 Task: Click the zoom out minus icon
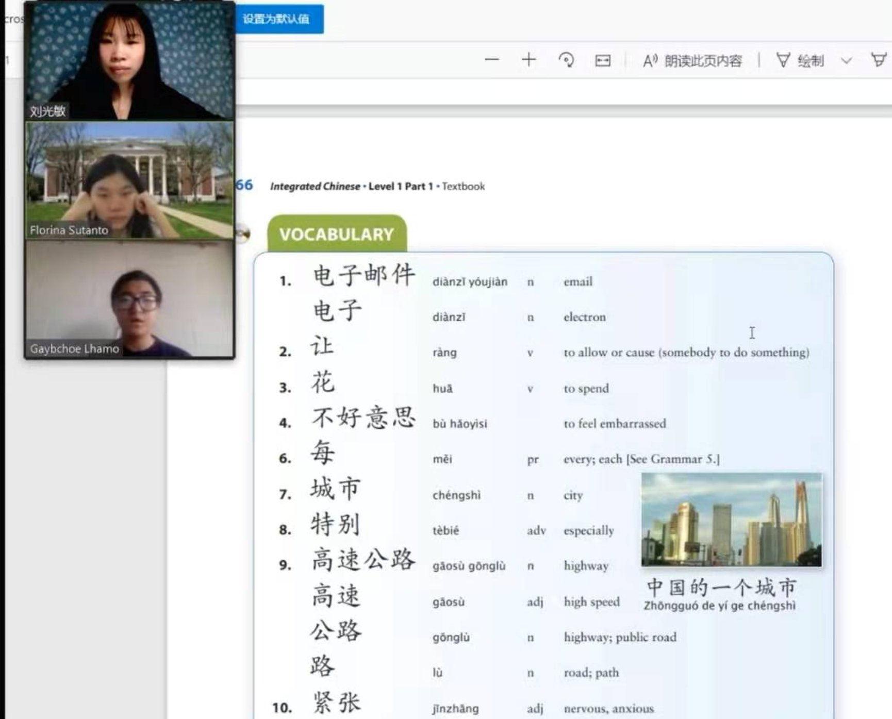pos(492,60)
